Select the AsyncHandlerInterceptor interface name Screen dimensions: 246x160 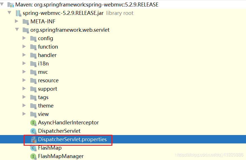pos(68,123)
